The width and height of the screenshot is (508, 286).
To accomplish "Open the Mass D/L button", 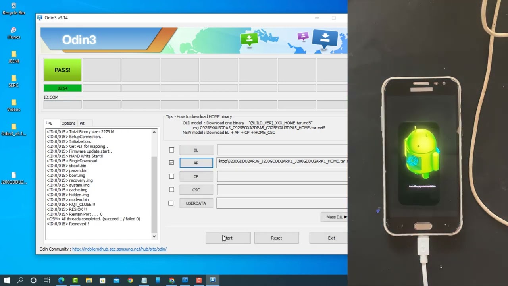I will click(x=334, y=217).
